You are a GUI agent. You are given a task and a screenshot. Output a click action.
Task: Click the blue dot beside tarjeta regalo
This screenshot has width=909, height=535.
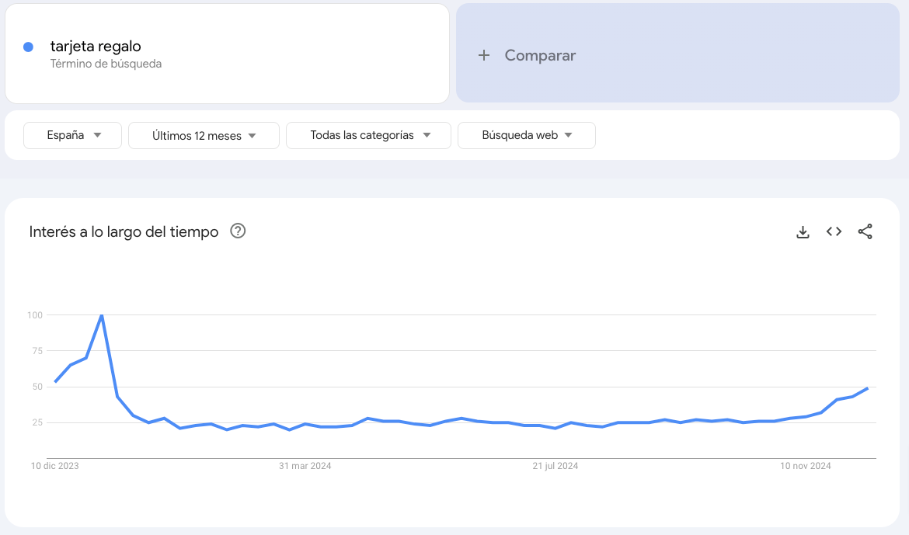click(x=29, y=47)
